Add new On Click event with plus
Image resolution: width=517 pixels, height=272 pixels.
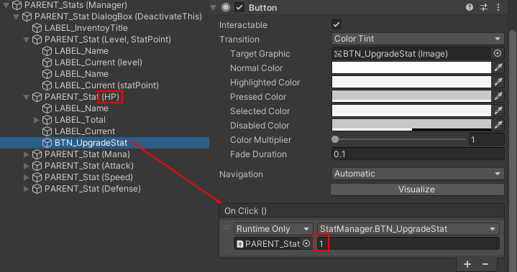[467, 264]
